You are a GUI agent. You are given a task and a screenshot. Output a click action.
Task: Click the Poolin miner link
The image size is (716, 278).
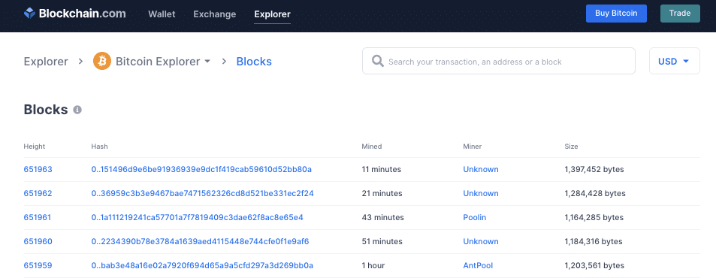pyautogui.click(x=474, y=217)
